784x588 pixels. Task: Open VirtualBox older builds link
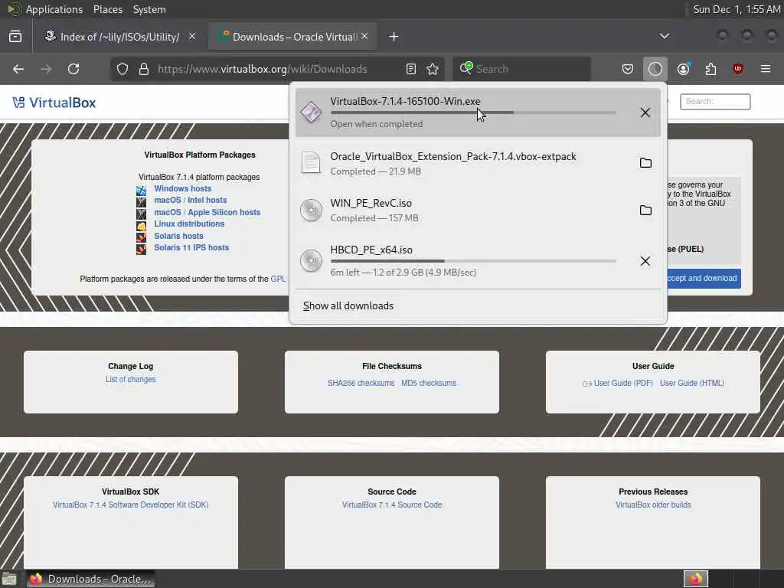(x=653, y=505)
